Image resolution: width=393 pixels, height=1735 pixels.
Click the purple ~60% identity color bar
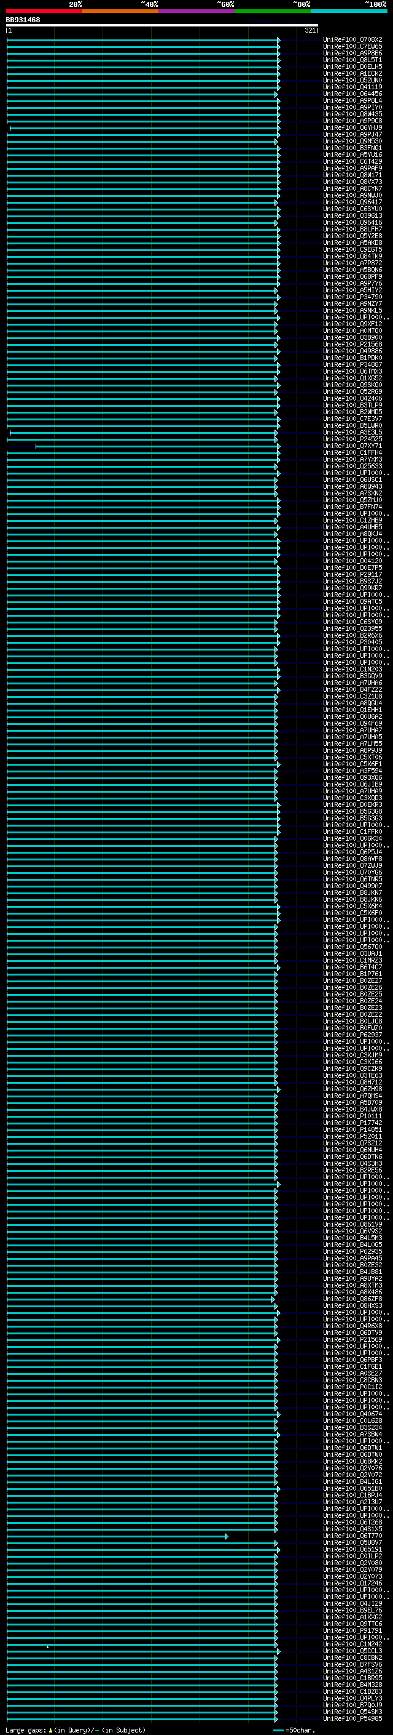click(197, 11)
